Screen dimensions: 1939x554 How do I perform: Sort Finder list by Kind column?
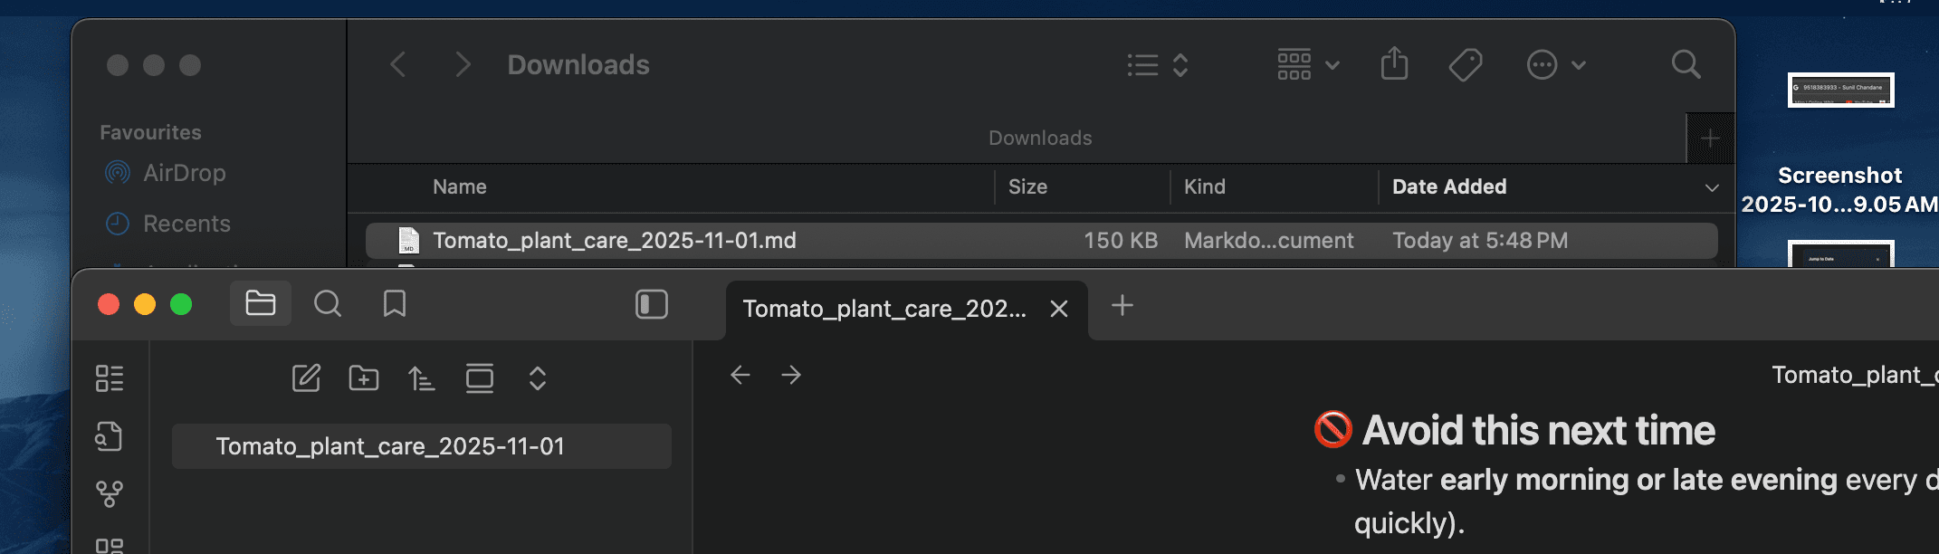[1204, 187]
